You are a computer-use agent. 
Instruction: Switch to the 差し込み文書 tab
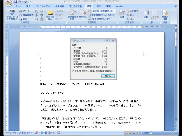pos(75,6)
